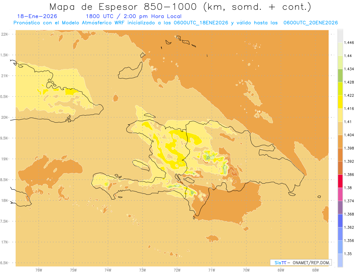Click the 75W longitude label
The height and width of the screenshot is (274, 354).
(x=73, y=270)
